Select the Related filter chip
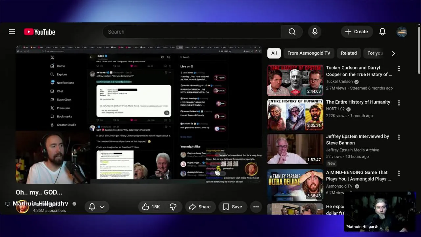Image resolution: width=421 pixels, height=237 pixels. click(x=349, y=53)
